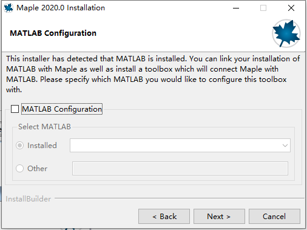
Task: Click the Maple 2020.0 Installation title text
Action: point(61,8)
